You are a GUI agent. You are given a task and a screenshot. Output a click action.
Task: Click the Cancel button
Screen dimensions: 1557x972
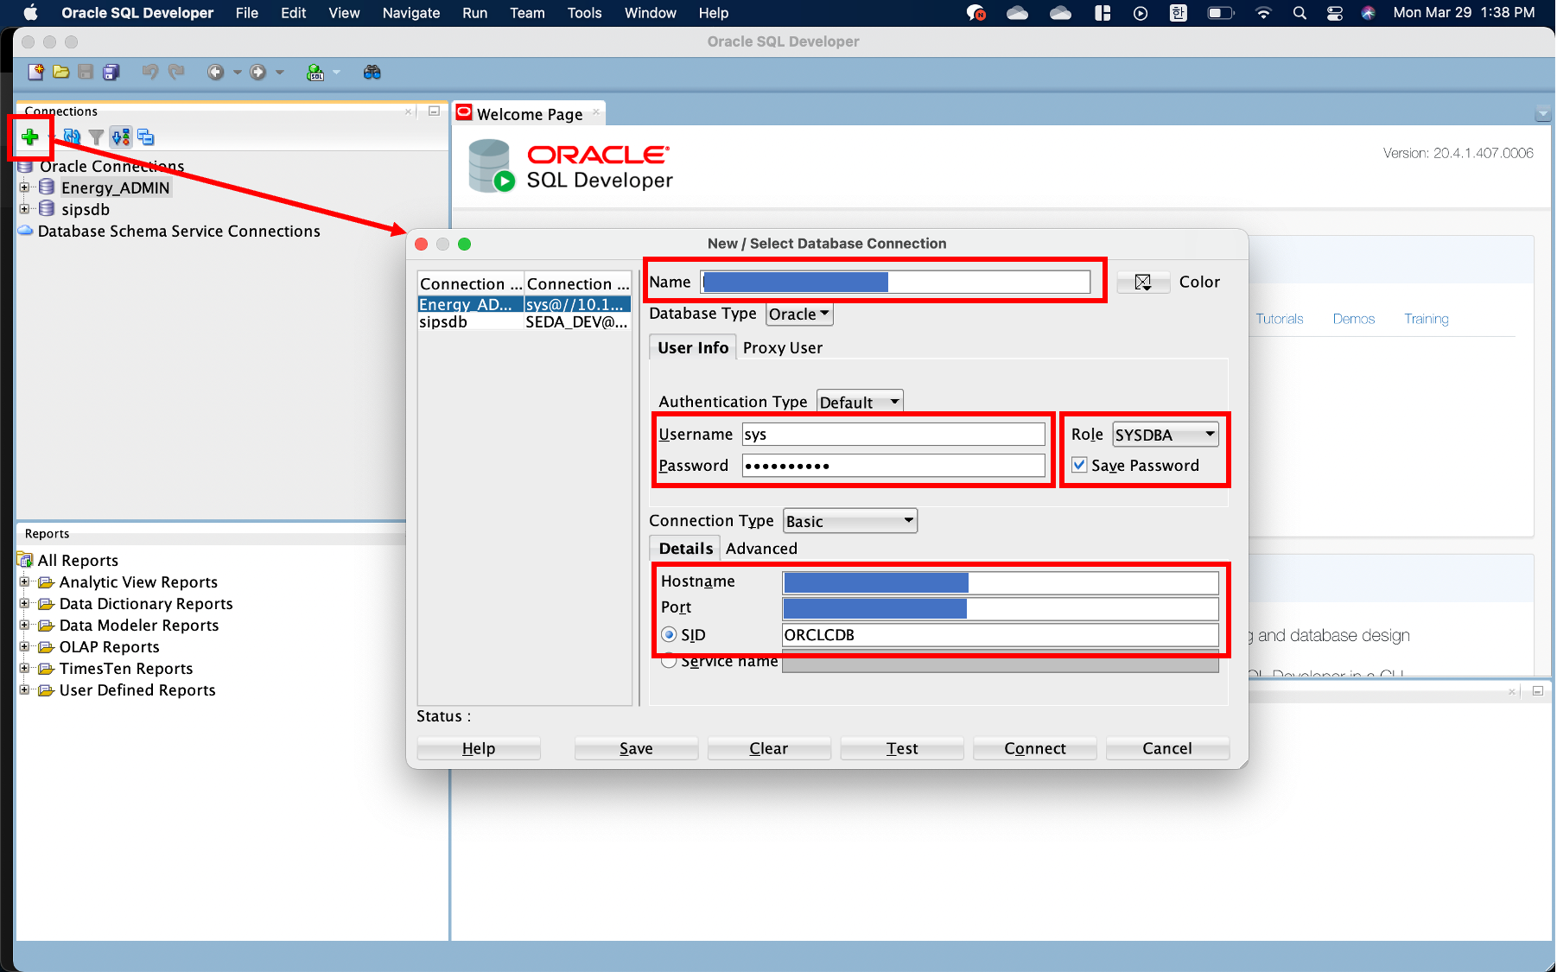click(1167, 748)
